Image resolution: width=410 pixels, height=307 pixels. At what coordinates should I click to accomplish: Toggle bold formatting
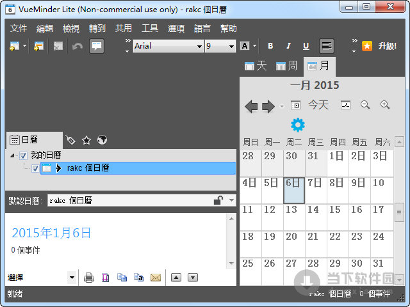click(x=270, y=46)
